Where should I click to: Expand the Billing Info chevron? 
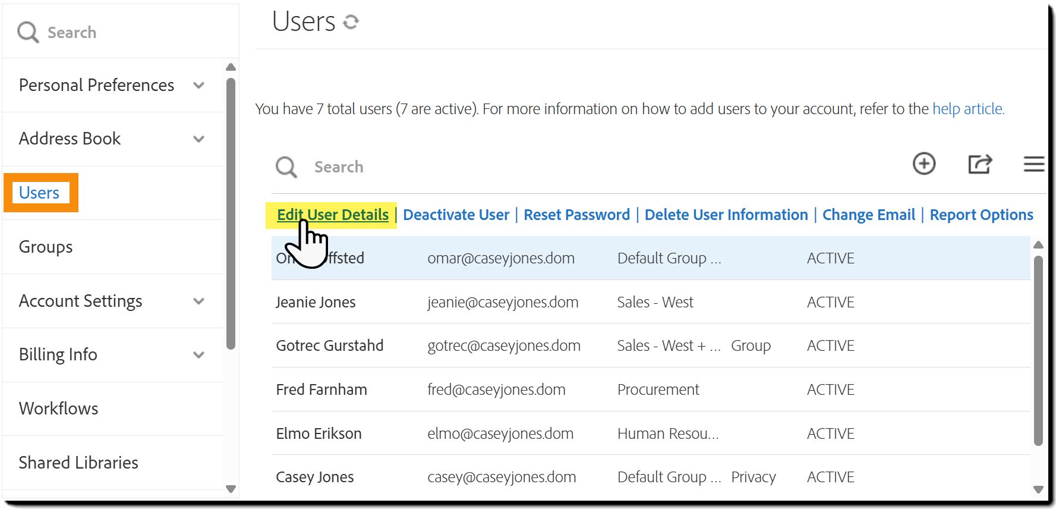199,355
